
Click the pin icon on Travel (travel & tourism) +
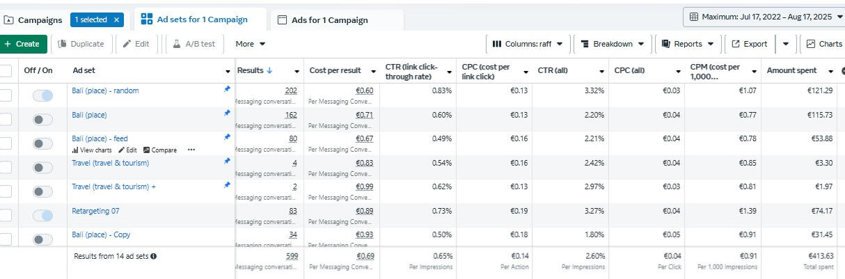coord(227,185)
